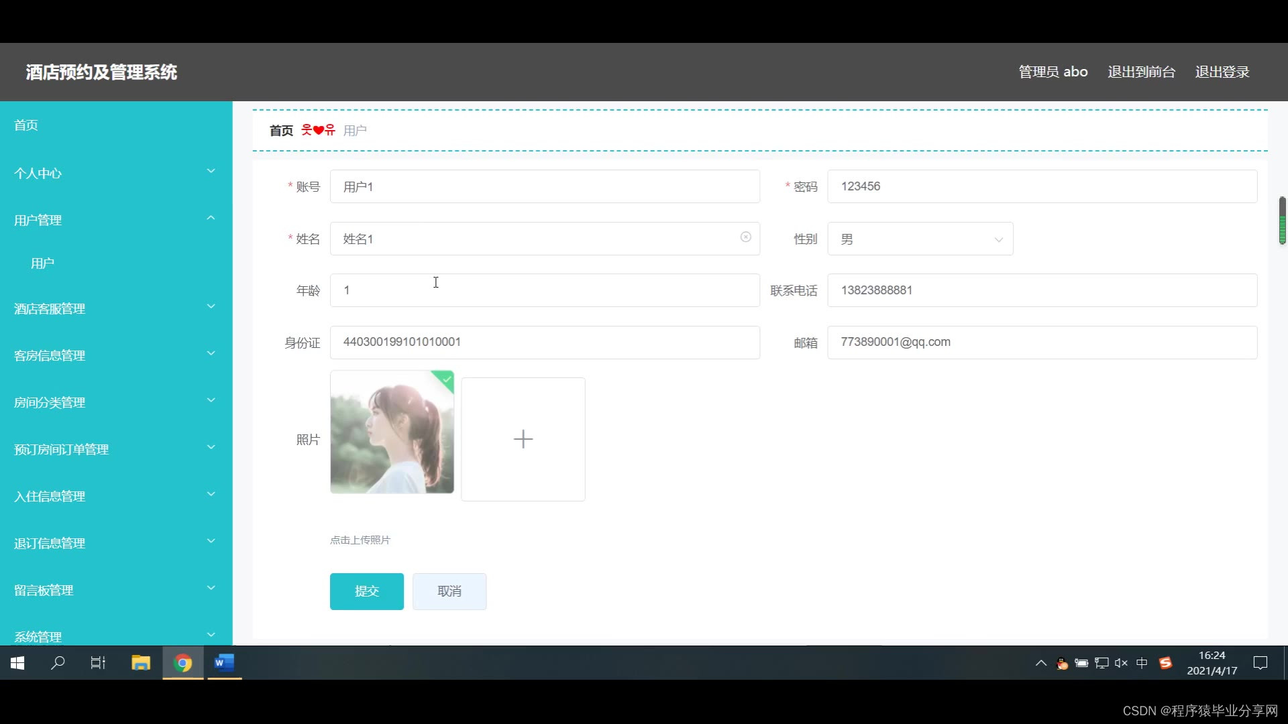Click the 取消 cancel button

point(449,591)
